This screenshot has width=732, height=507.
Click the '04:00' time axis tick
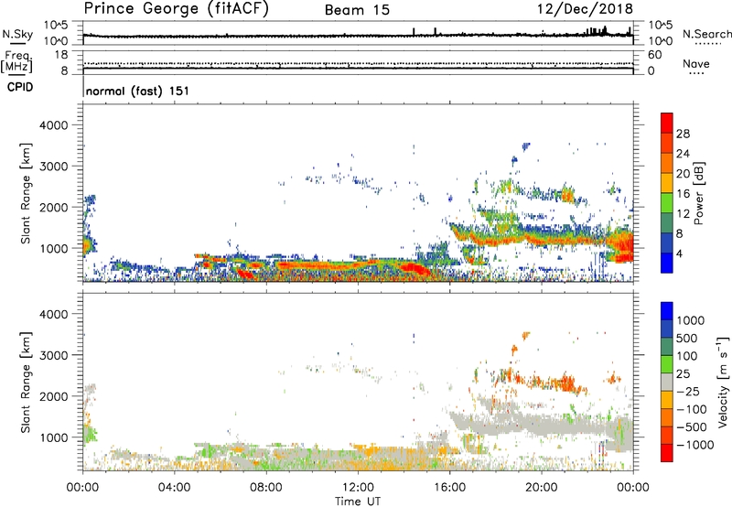click(x=174, y=488)
